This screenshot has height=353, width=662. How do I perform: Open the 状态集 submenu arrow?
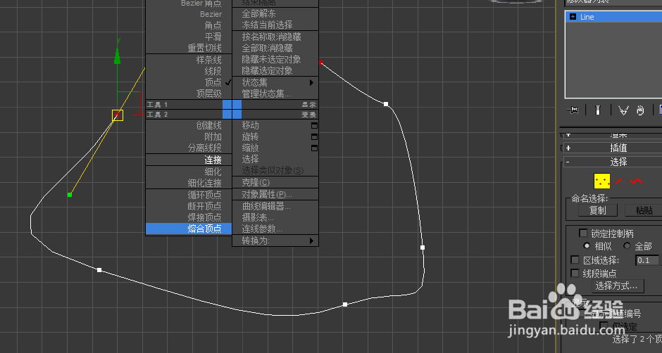click(x=311, y=82)
